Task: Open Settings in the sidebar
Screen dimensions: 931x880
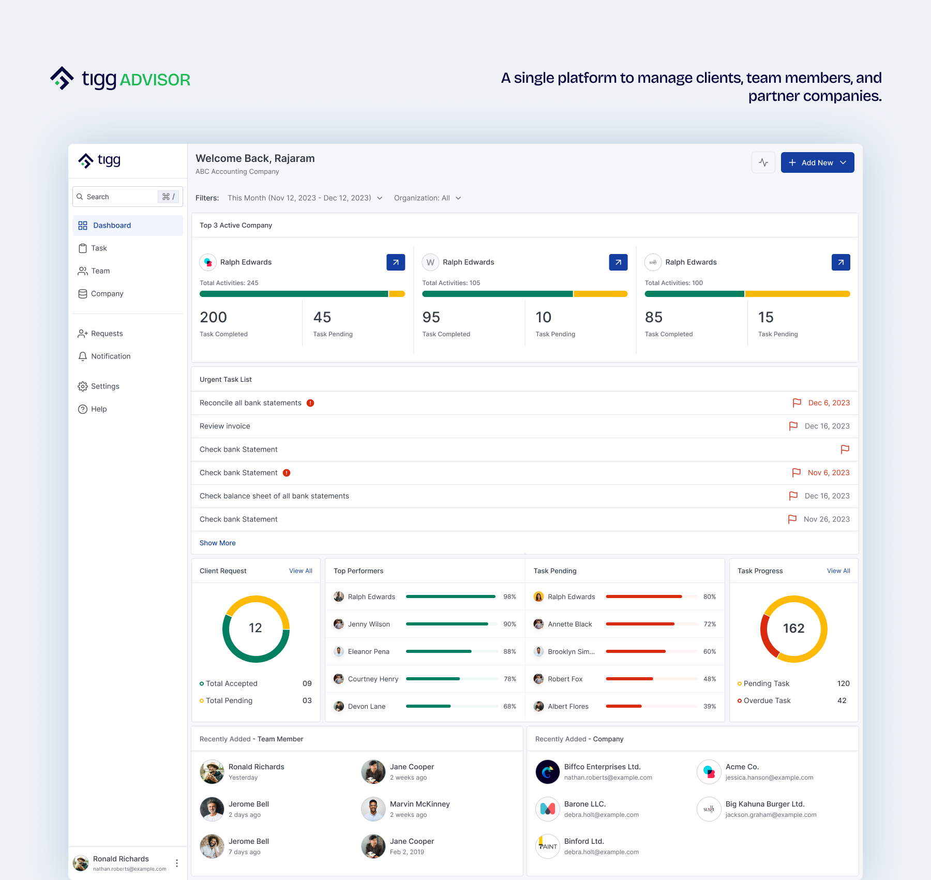Action: click(128, 386)
